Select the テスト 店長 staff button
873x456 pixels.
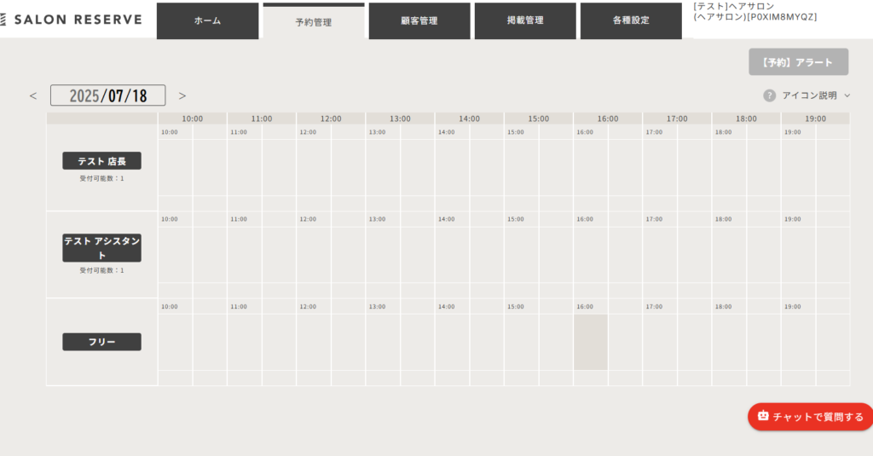pyautogui.click(x=101, y=161)
